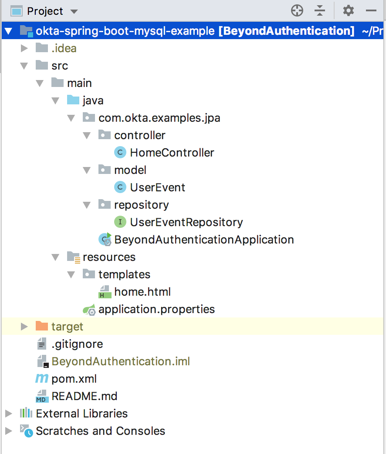Image resolution: width=386 pixels, height=454 pixels.
Task: Expand the target folder
Action: click(x=24, y=327)
